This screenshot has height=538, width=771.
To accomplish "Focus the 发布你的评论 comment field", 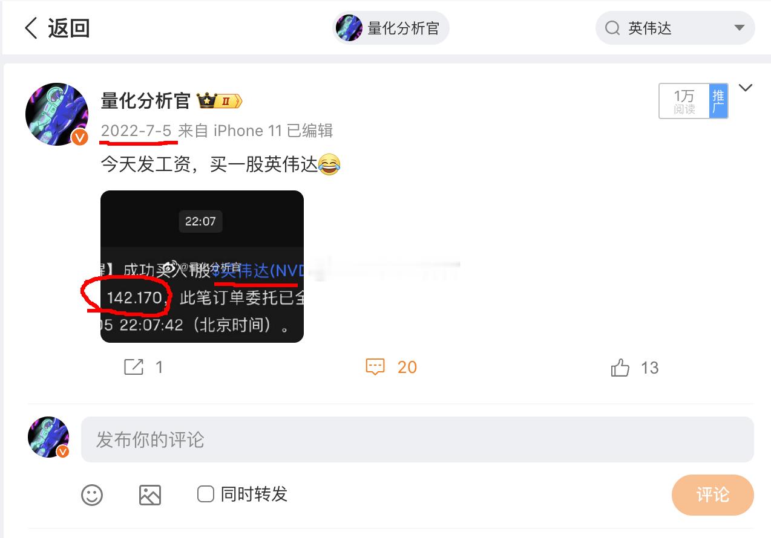I will 418,439.
